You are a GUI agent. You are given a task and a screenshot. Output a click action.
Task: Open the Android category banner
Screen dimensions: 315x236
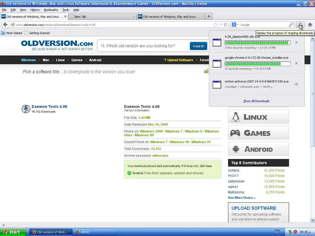258,149
